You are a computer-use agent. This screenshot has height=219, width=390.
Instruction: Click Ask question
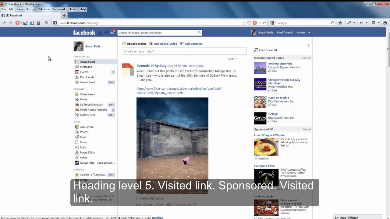pos(191,44)
